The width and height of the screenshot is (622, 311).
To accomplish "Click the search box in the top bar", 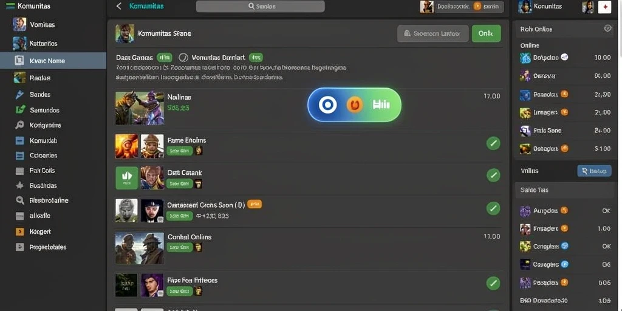I will click(x=260, y=6).
